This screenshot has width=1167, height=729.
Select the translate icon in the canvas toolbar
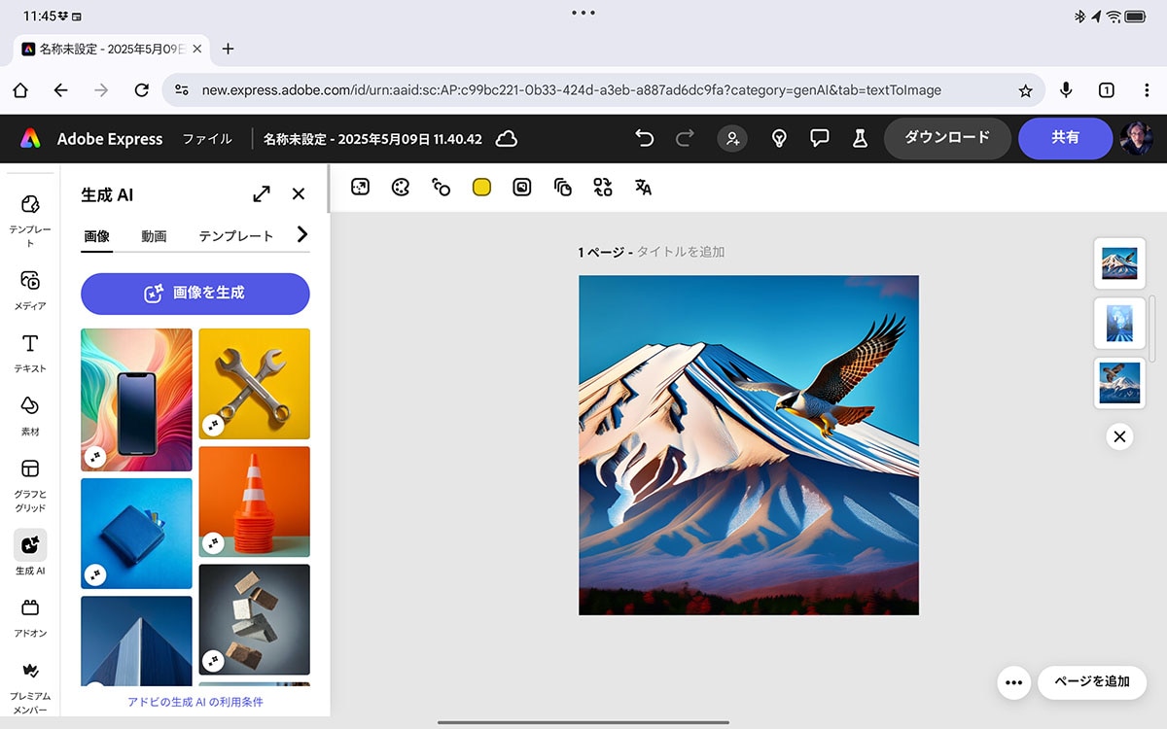[x=642, y=187]
